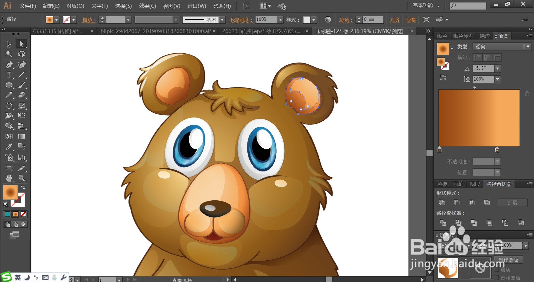Select the Direct Selection tool

point(21,44)
